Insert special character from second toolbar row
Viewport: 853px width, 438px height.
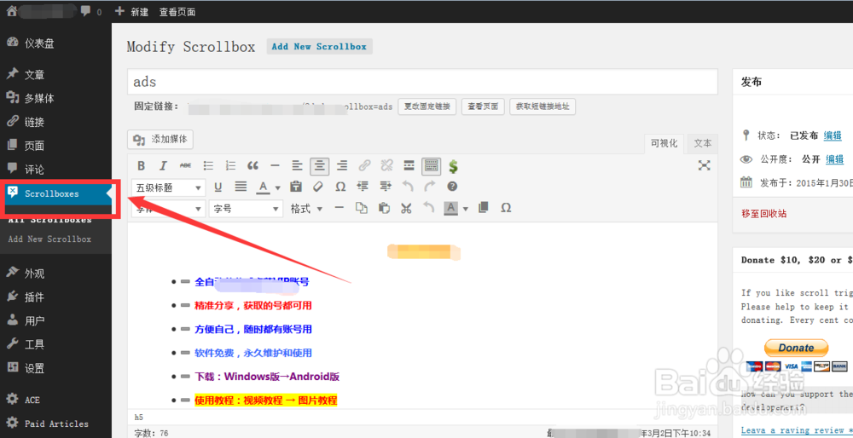pos(340,187)
